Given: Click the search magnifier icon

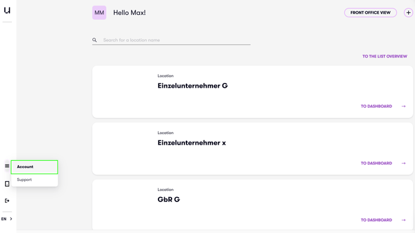Looking at the screenshot, I should coord(95,40).
